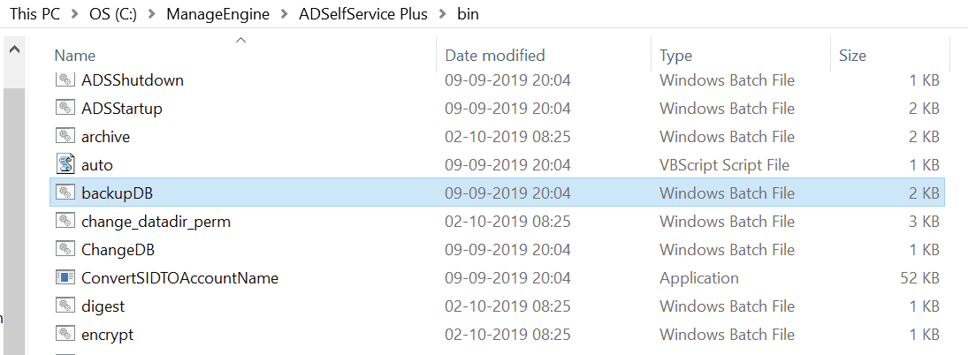
Task: Click the archive batch file icon
Action: click(65, 136)
